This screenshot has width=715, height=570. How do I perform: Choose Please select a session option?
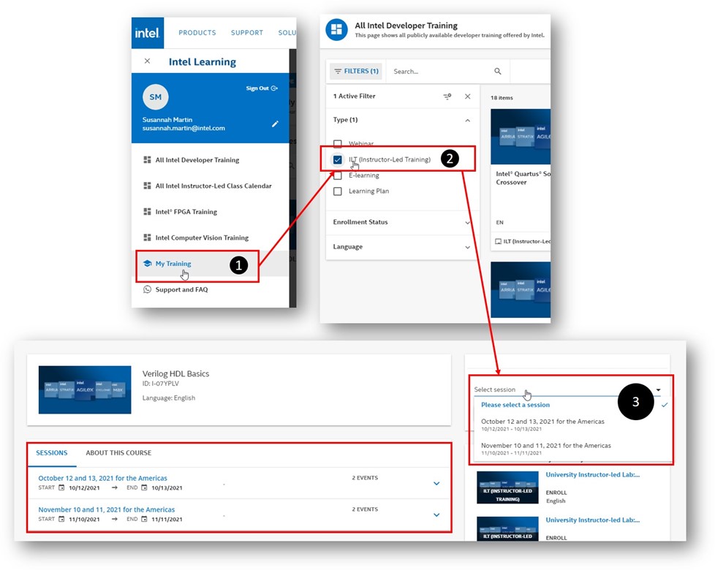point(515,405)
